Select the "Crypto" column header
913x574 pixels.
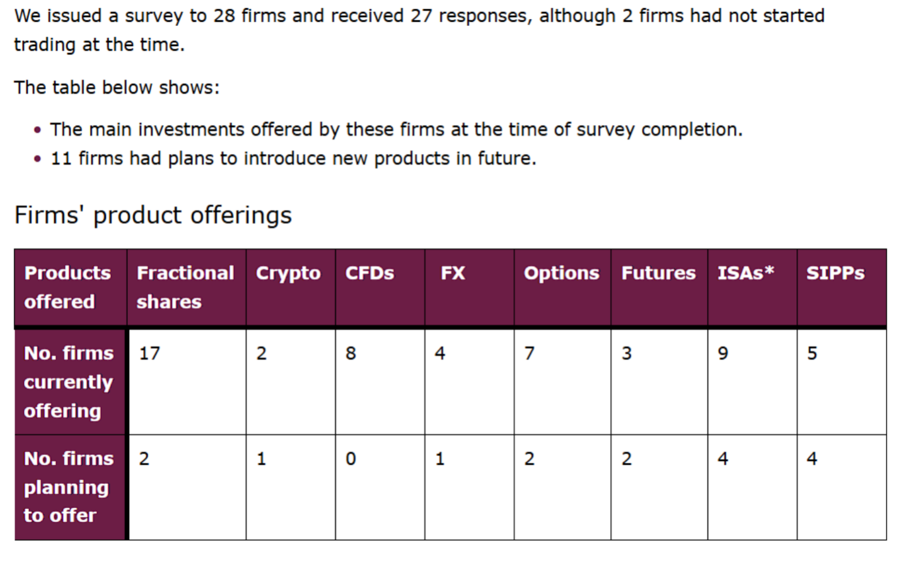pos(288,273)
